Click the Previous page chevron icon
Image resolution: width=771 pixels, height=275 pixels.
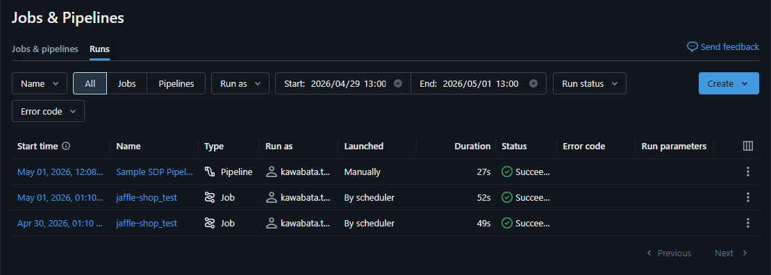[649, 253]
